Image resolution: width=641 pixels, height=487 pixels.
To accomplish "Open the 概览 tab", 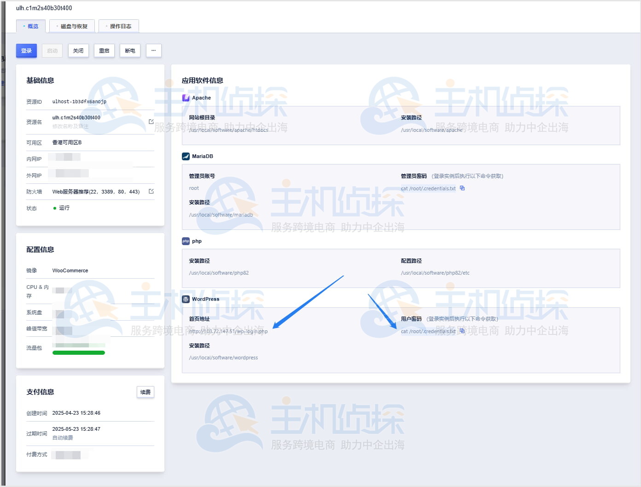I will [x=31, y=26].
